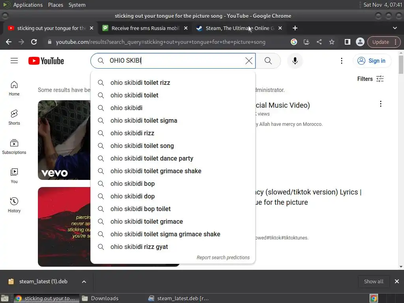404x303 pixels.
Task: Open steam_latest (1).deb download item
Action: tap(43, 282)
